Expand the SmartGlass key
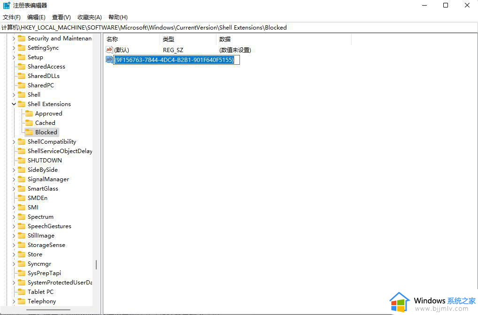The image size is (478, 315). coord(14,189)
